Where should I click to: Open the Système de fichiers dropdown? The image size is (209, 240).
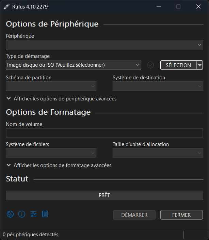tap(51, 153)
